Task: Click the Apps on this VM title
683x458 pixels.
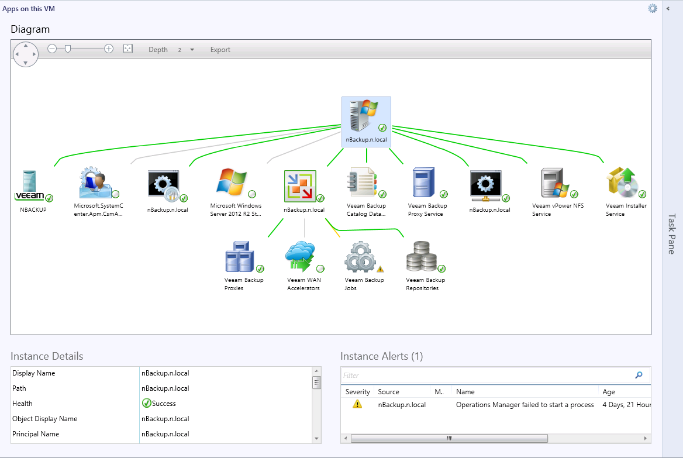Action: point(29,9)
